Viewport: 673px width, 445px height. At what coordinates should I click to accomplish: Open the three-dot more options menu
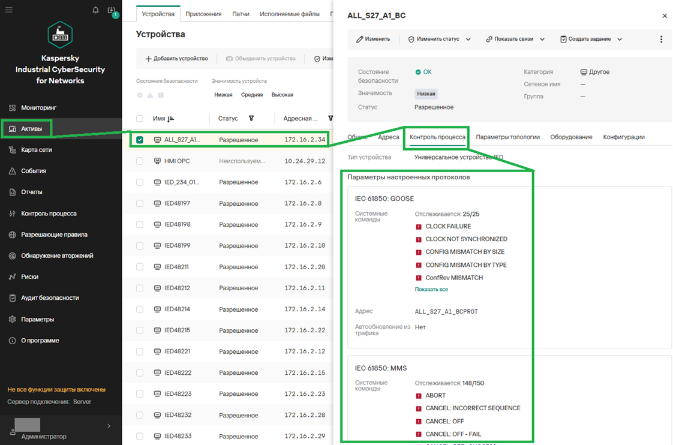point(661,39)
